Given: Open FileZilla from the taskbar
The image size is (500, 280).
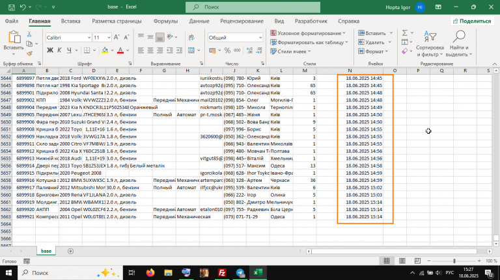Looking at the screenshot, I should [x=222, y=273].
